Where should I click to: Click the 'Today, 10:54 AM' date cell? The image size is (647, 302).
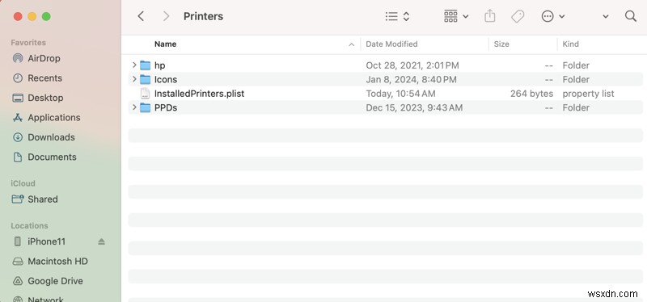400,94
